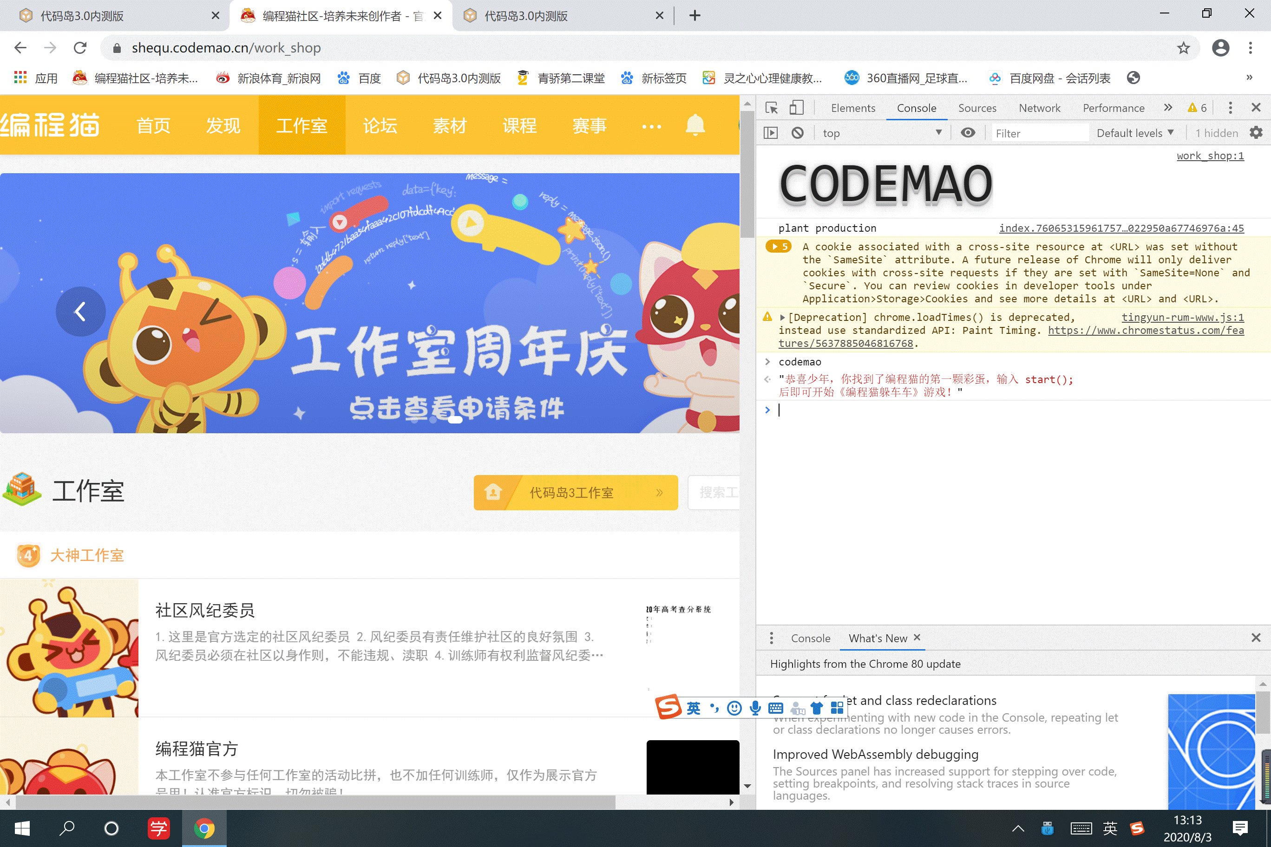The width and height of the screenshot is (1271, 847).
Task: Expand the site nav three-dot more menu
Action: (651, 126)
